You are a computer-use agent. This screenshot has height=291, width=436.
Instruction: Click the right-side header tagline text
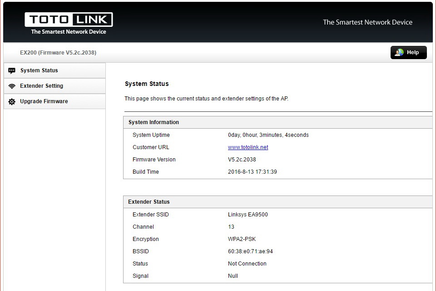(367, 22)
